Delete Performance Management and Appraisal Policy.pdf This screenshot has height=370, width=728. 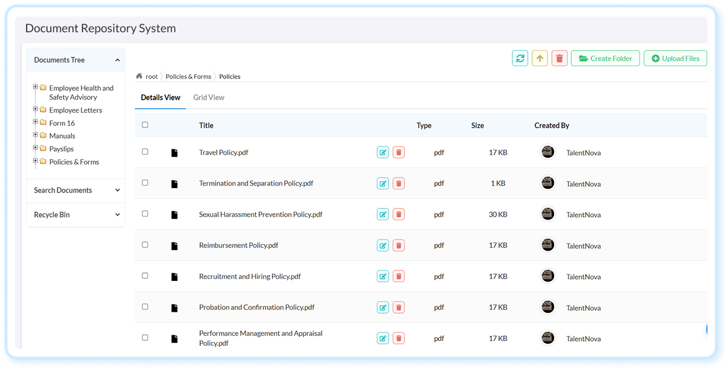tap(398, 338)
